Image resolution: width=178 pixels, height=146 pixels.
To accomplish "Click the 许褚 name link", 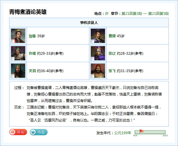I will pyautogui.click(x=32, y=53).
